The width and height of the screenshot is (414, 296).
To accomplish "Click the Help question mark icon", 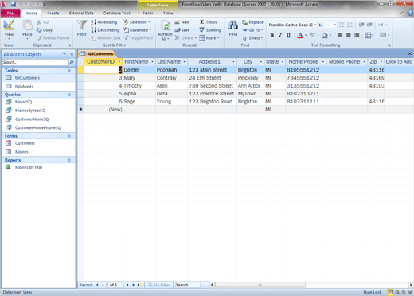I will (410, 13).
